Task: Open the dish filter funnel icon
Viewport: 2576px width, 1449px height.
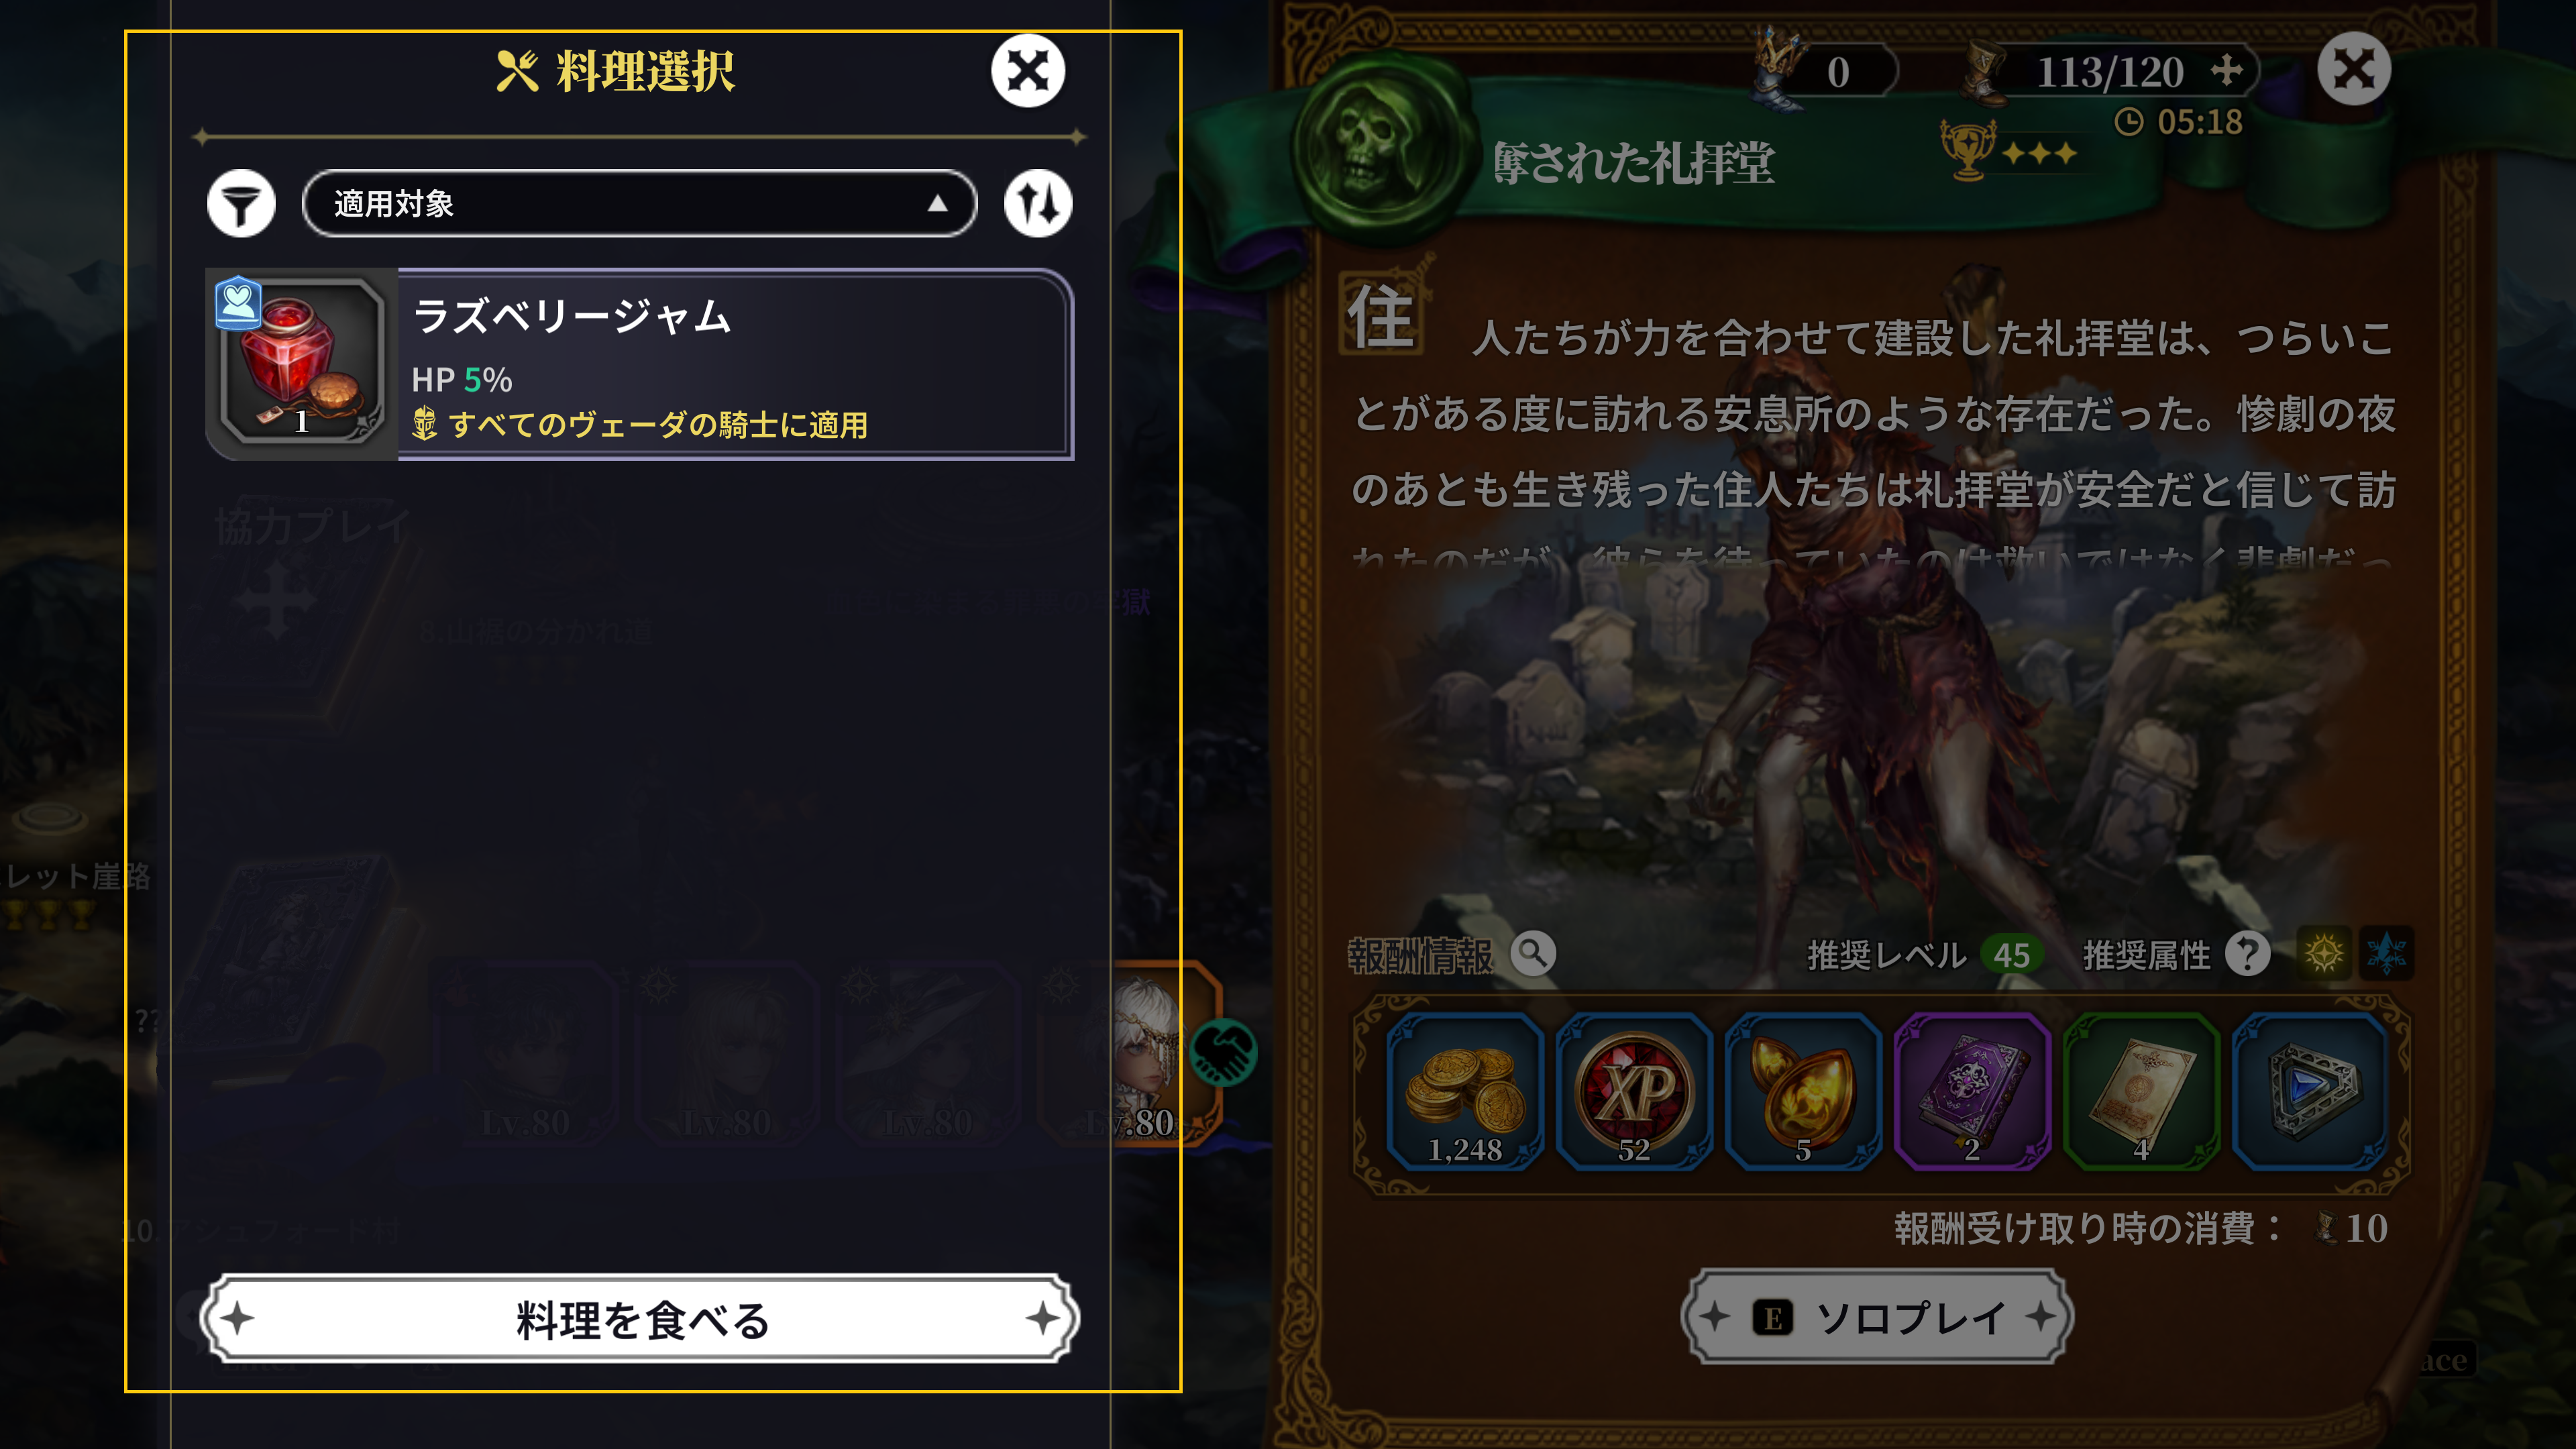Action: 241,204
